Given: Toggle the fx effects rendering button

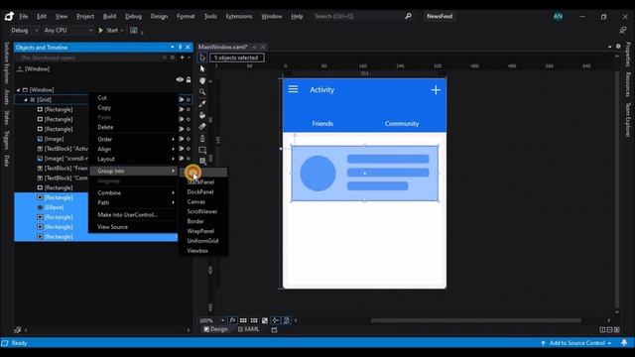Looking at the screenshot, I should 232,320.
